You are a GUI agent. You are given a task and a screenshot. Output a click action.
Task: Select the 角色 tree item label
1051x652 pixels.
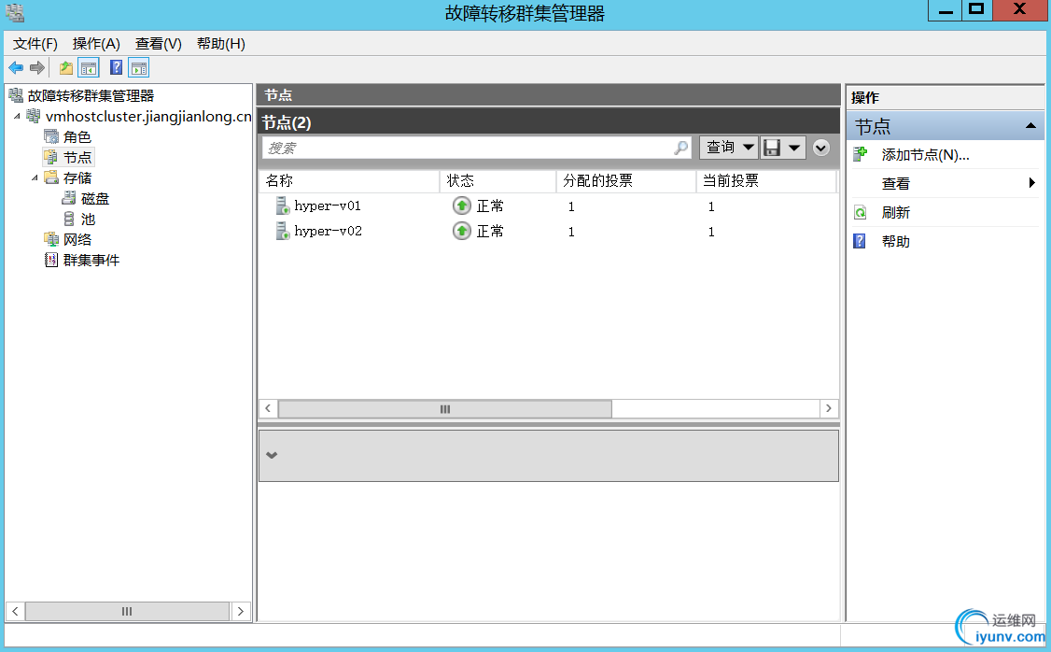77,136
